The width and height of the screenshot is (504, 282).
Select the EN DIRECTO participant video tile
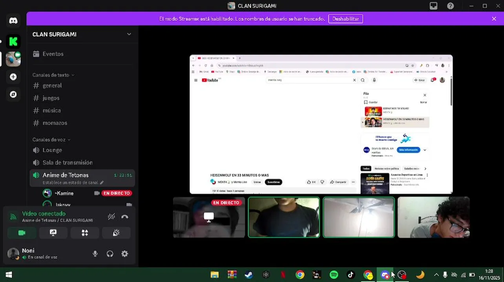point(209,217)
